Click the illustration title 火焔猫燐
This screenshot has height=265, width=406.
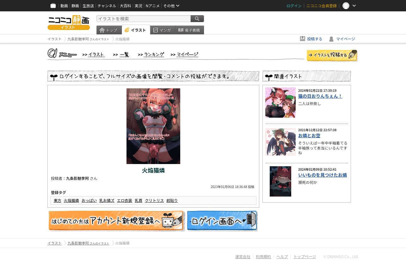click(153, 170)
